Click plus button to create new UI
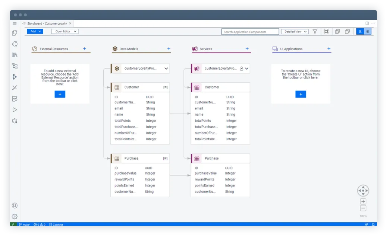Screen dimensions: 387x236 [x=301, y=94]
